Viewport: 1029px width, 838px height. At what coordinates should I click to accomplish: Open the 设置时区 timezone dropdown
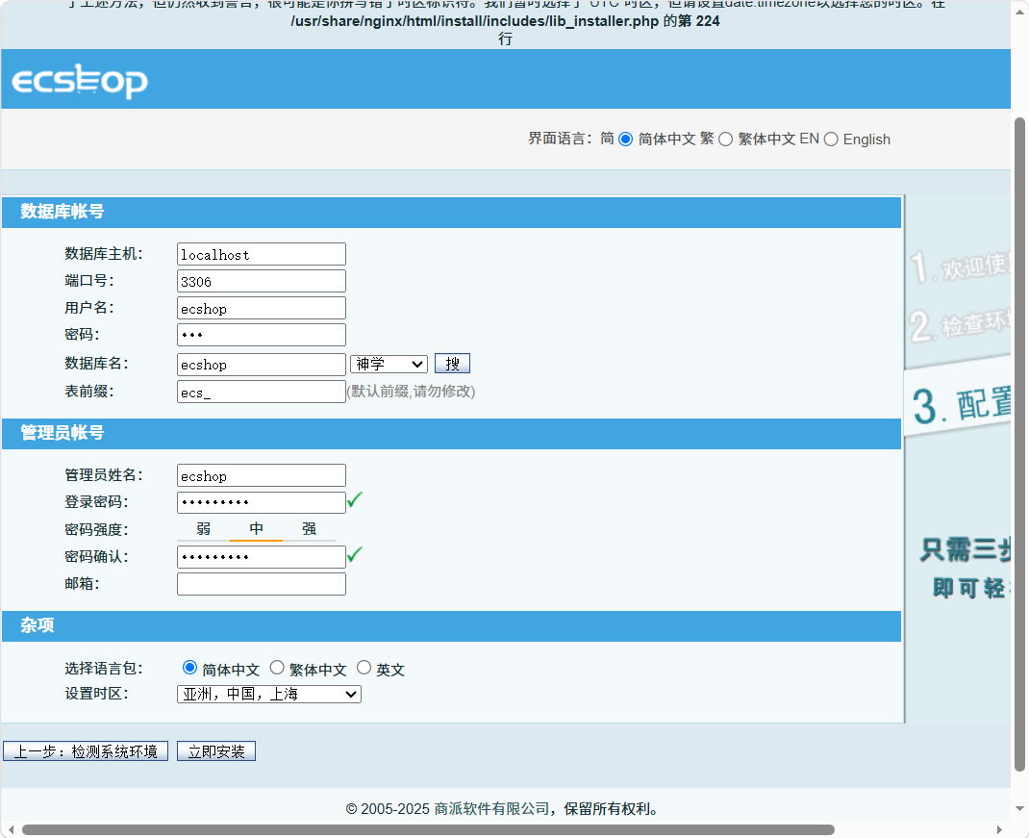click(269, 695)
